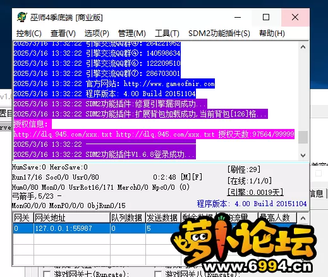Image resolution: width=328 pixels, height=277 pixels.
Task: Close the 巫师4季底端 window
Action: (x=295, y=17)
